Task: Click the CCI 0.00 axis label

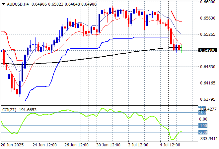Action: pos(203,119)
